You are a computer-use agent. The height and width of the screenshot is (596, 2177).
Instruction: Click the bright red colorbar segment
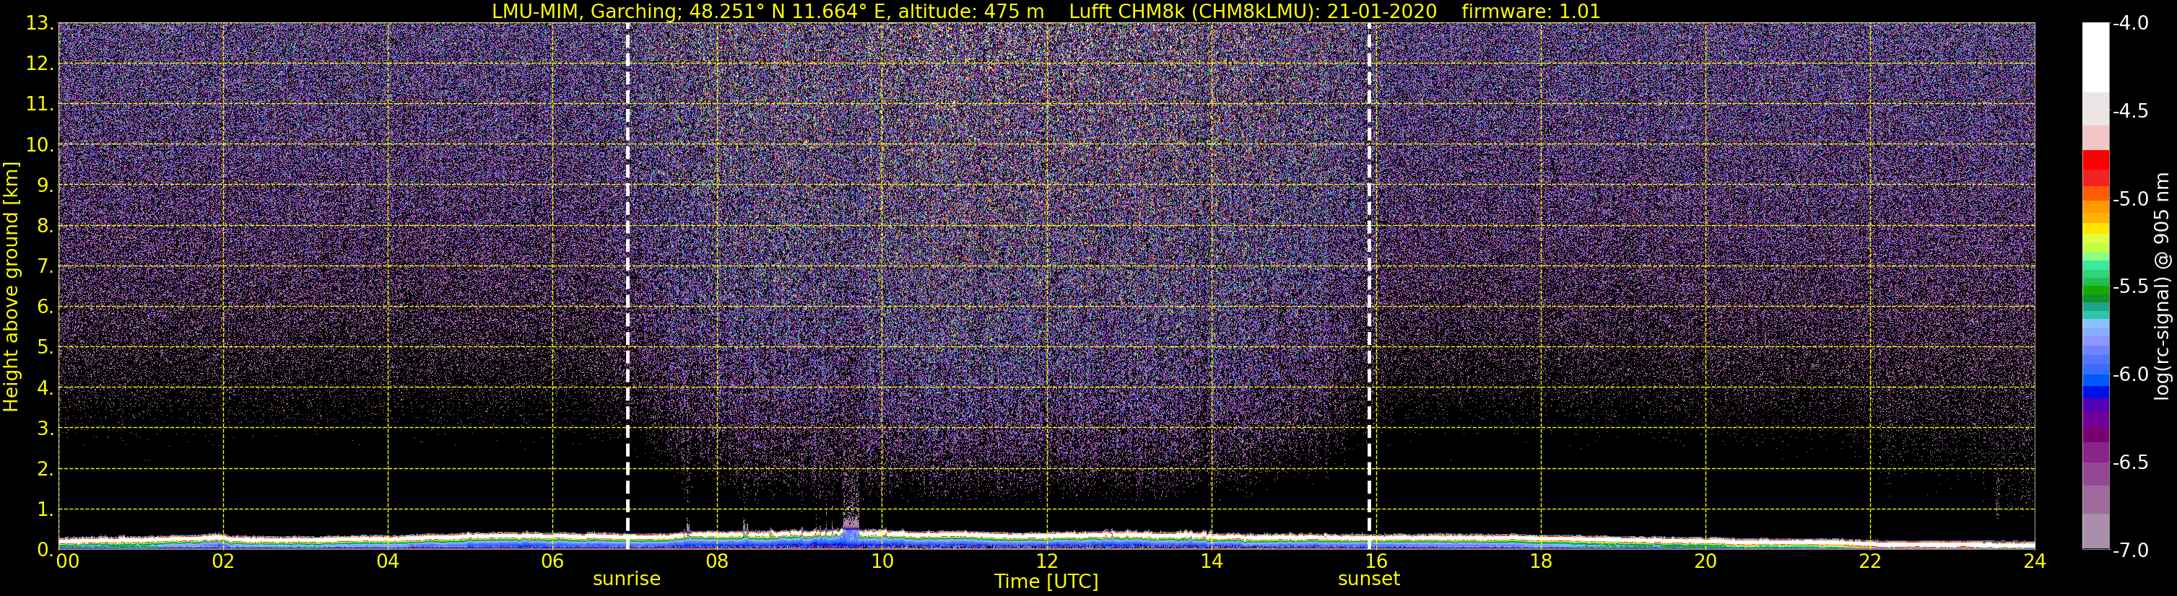click(x=2096, y=160)
